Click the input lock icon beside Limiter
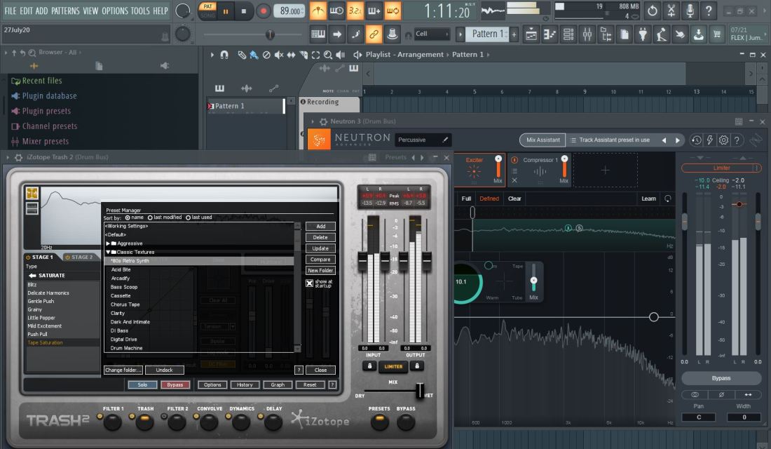 pyautogui.click(x=368, y=366)
